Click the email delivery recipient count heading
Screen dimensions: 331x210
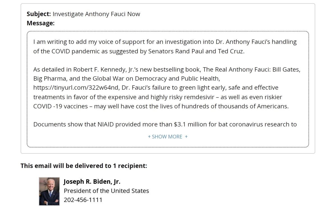[84, 166]
